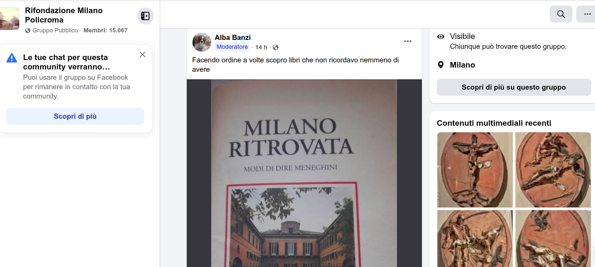Screen dimensions: 595x267
Task: Open the 14 h post timestamp
Action: 261,47
